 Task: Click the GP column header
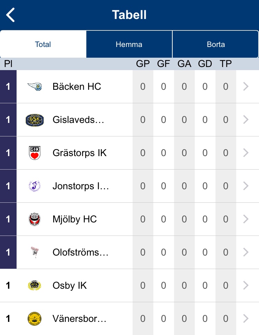[x=143, y=64]
